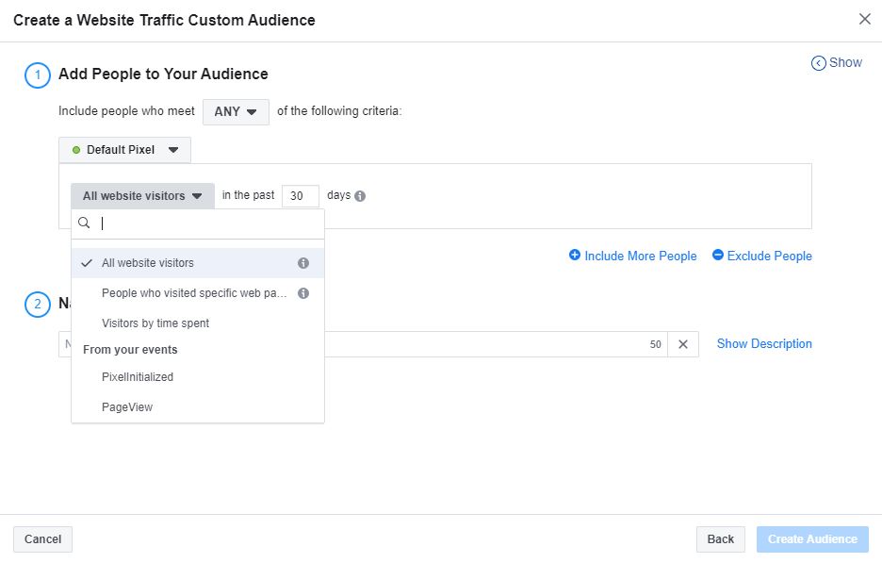Click the Show panel arrow icon
The height and width of the screenshot is (563, 882).
coord(818,63)
